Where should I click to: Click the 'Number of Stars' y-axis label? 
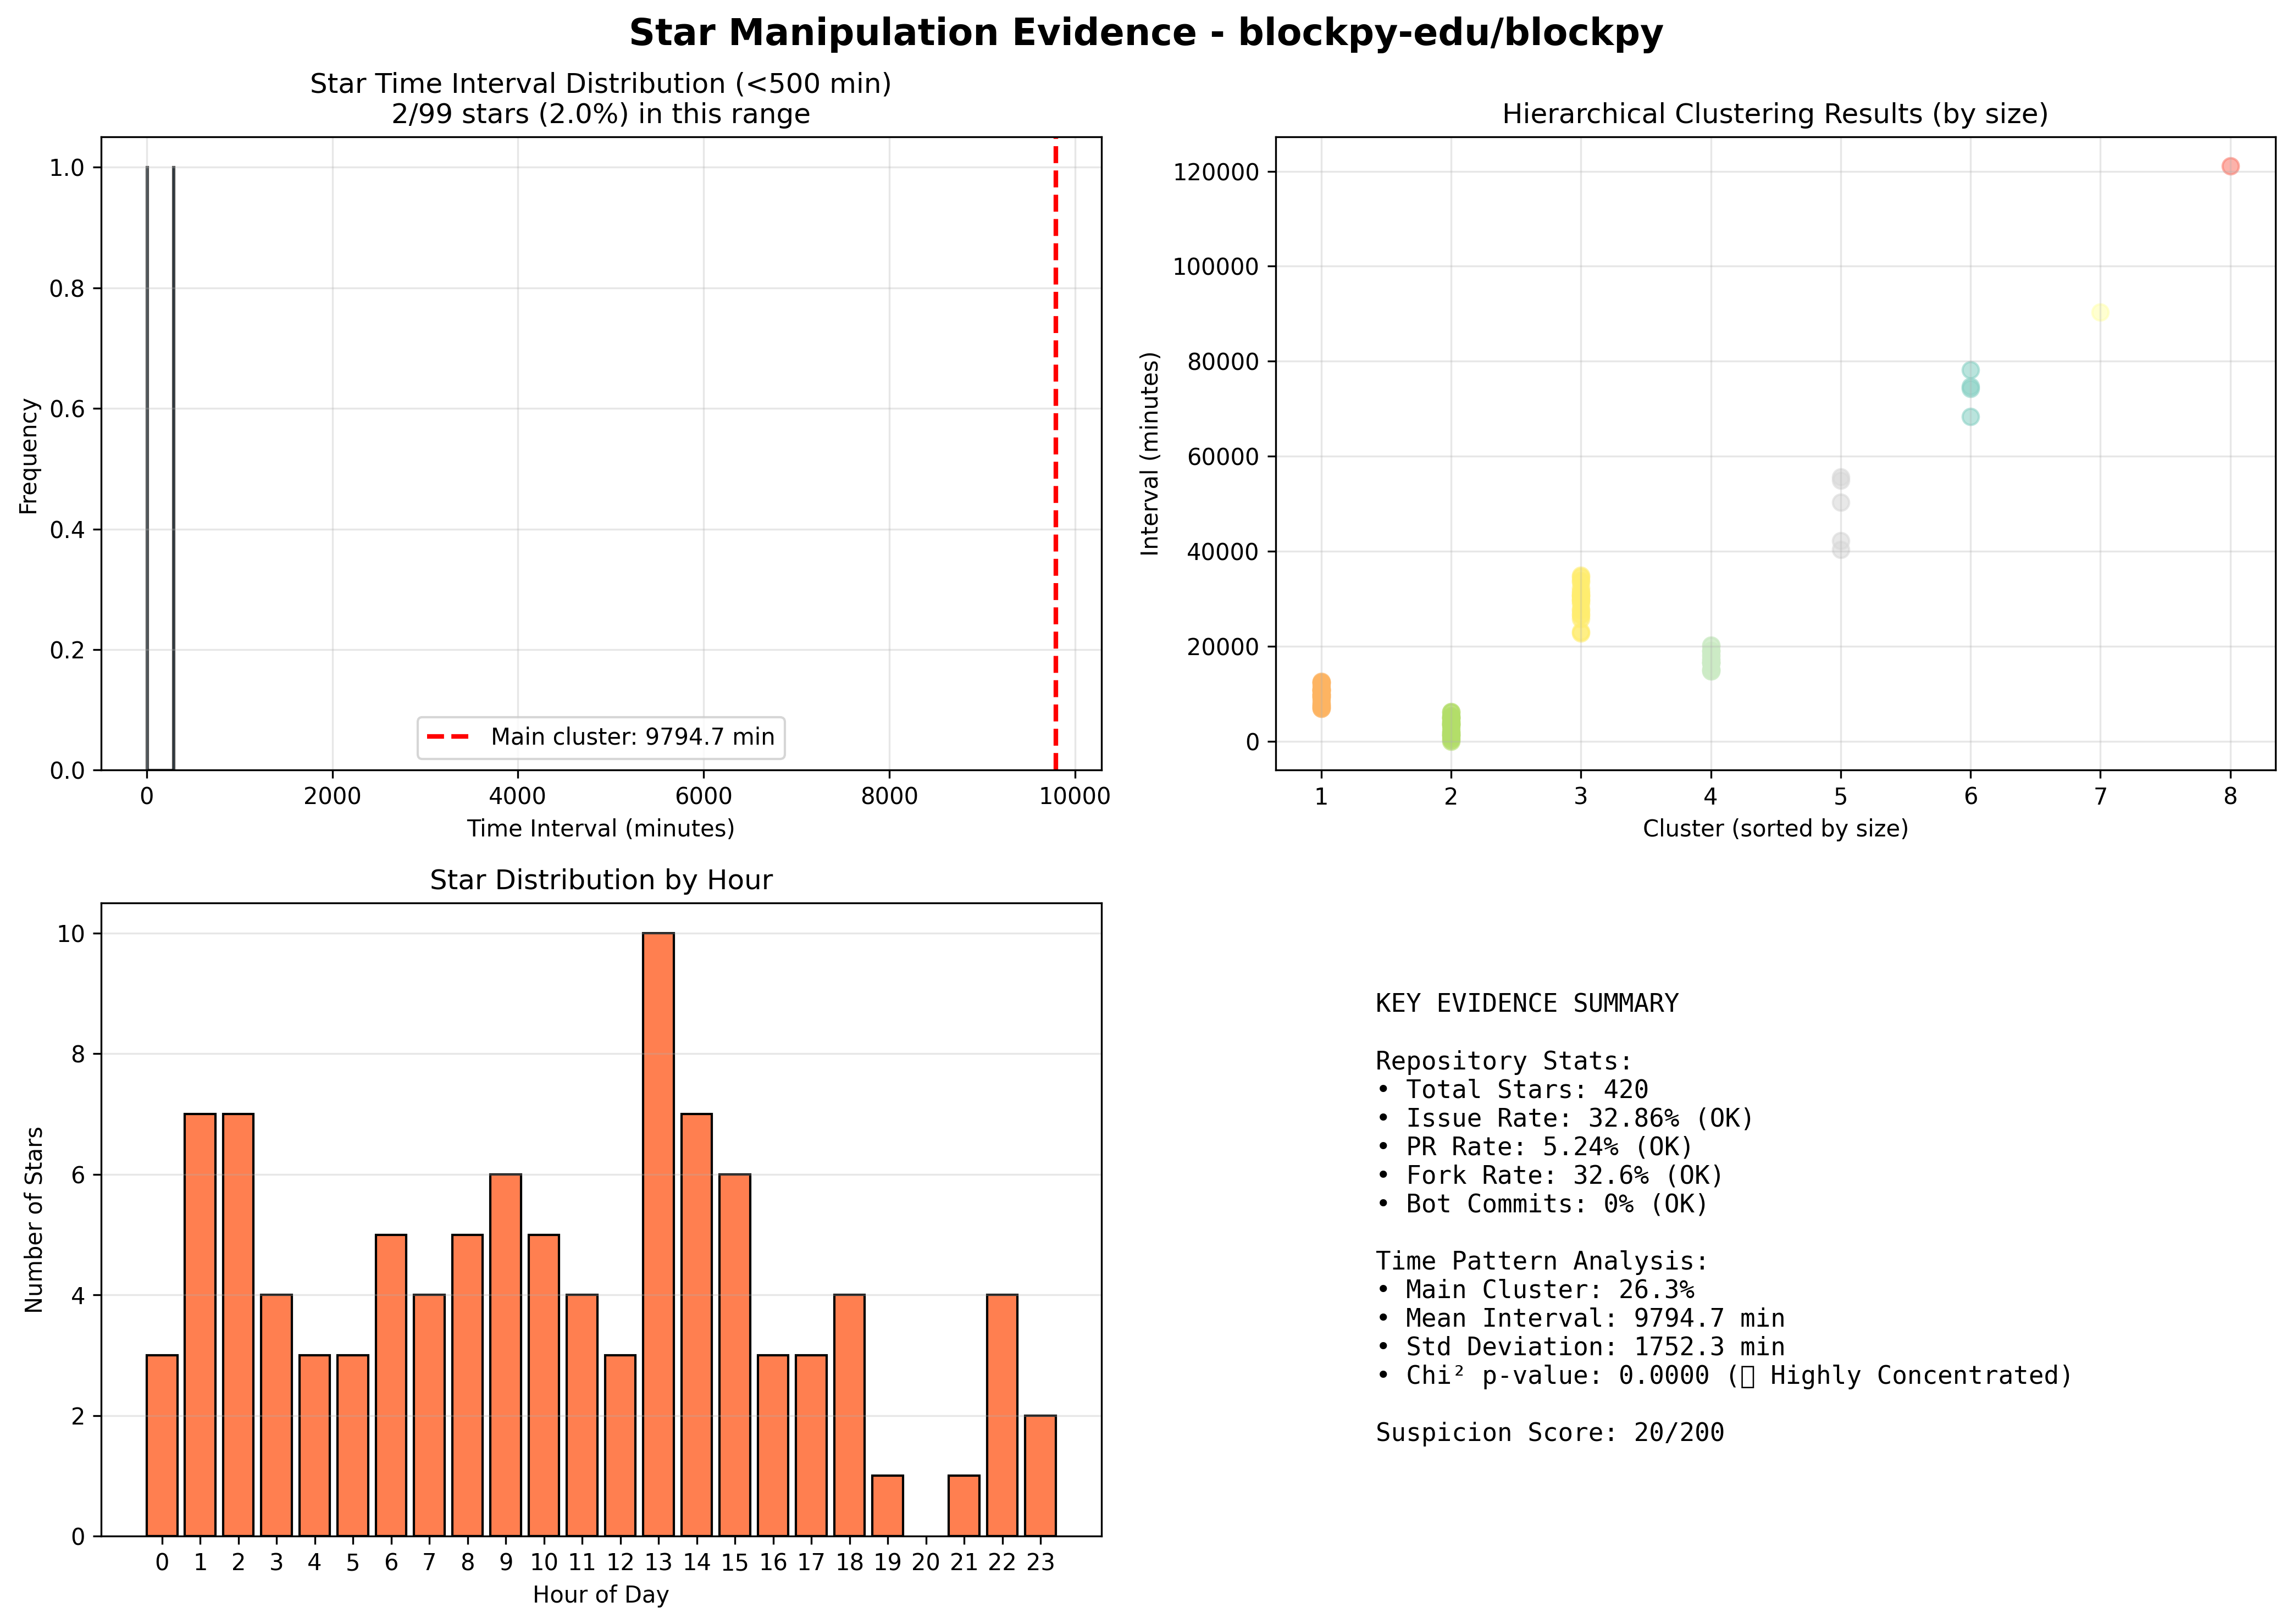coord(34,1220)
